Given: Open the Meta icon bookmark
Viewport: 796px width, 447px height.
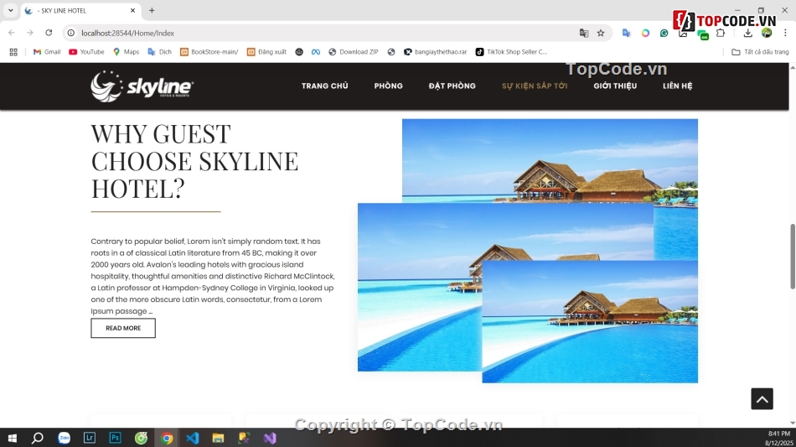Looking at the screenshot, I should click(316, 52).
